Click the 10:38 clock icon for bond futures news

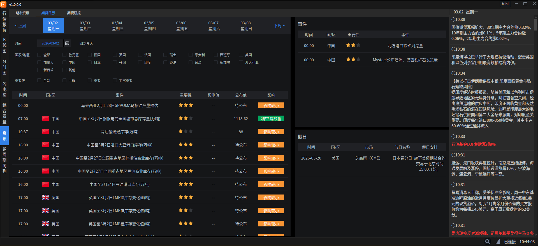[453, 20]
